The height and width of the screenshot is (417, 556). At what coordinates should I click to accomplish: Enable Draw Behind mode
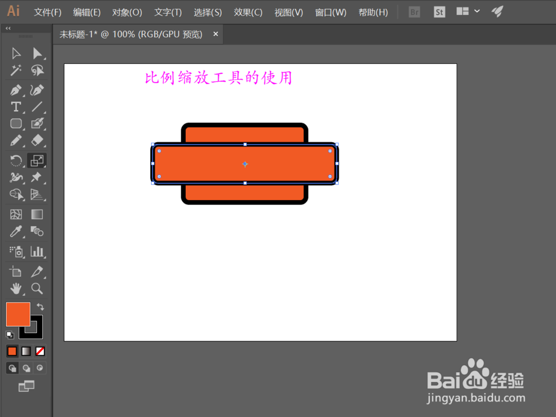tap(26, 368)
